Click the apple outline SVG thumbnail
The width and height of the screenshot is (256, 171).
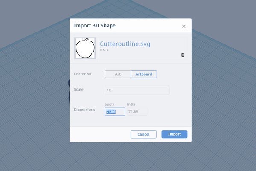point(85,48)
